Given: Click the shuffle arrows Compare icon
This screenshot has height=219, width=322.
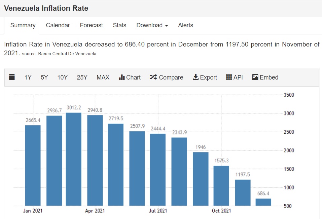Looking at the screenshot, I should pyautogui.click(x=153, y=77).
